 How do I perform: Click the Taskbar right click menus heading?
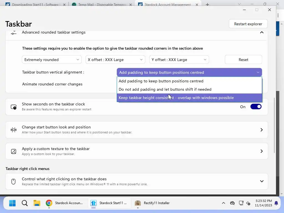click(x=27, y=169)
